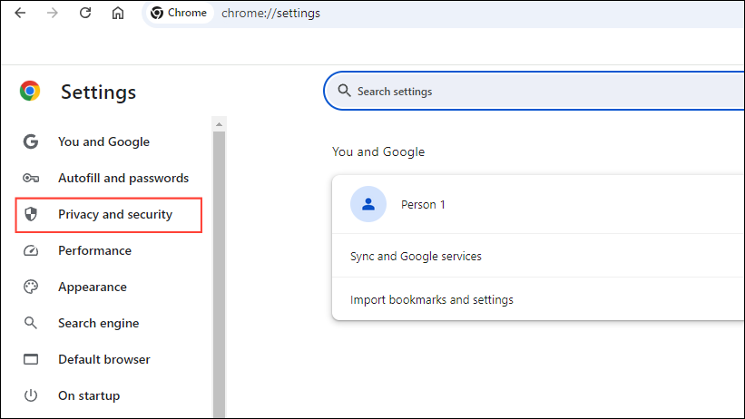The width and height of the screenshot is (745, 419).
Task: Click the Settings heading text
Action: [98, 93]
